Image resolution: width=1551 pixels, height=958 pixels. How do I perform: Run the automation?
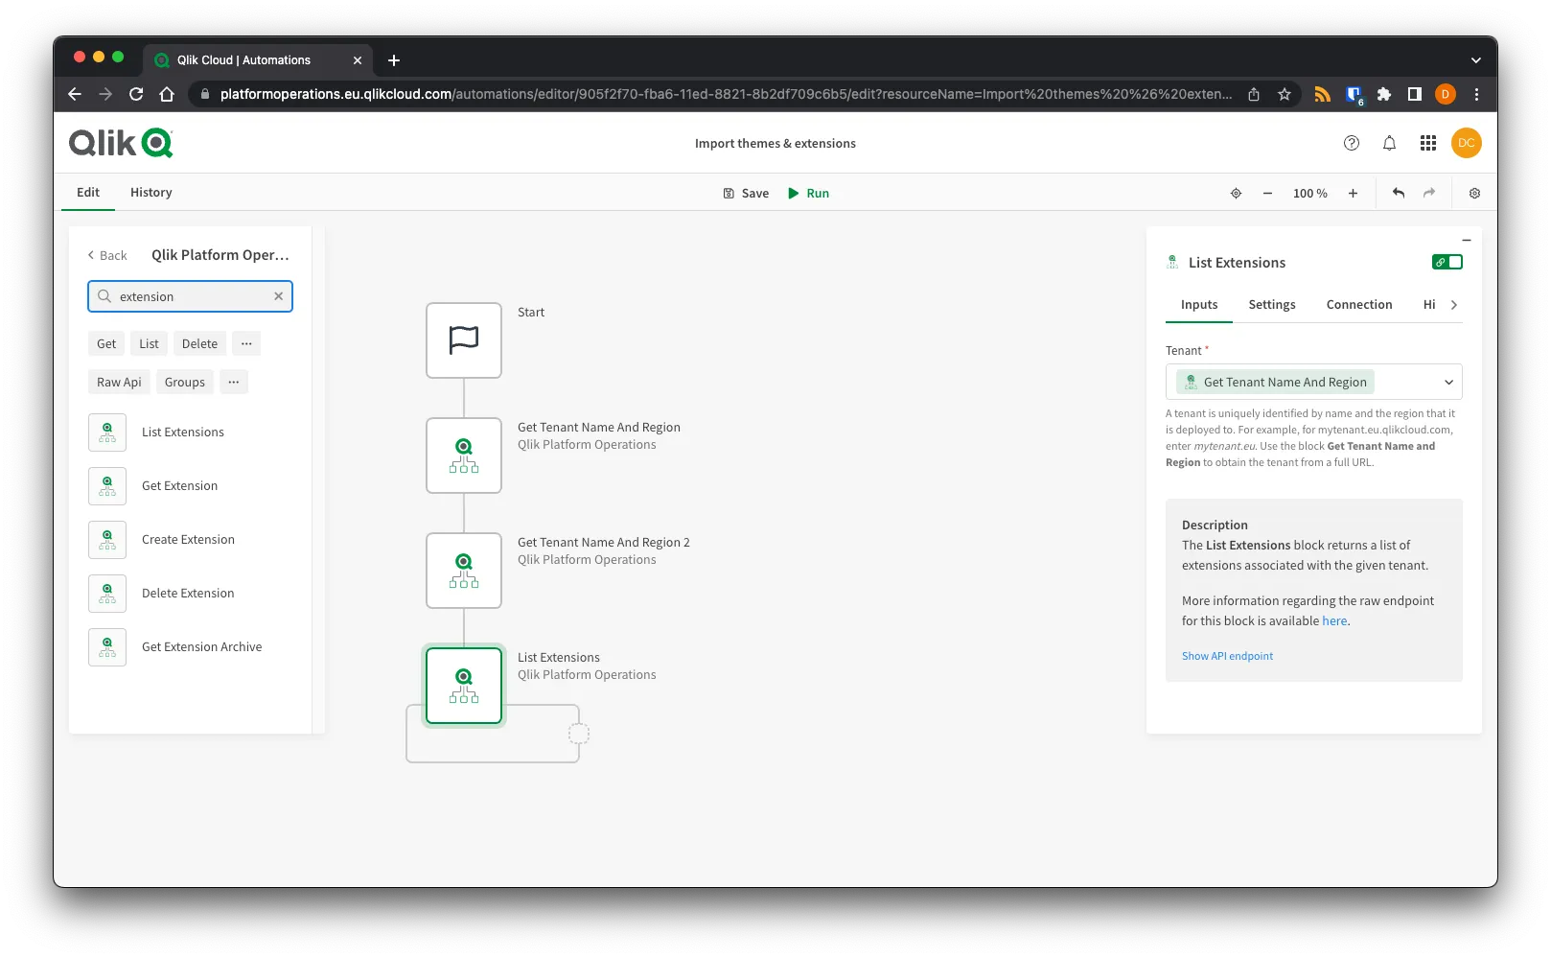[x=808, y=193]
